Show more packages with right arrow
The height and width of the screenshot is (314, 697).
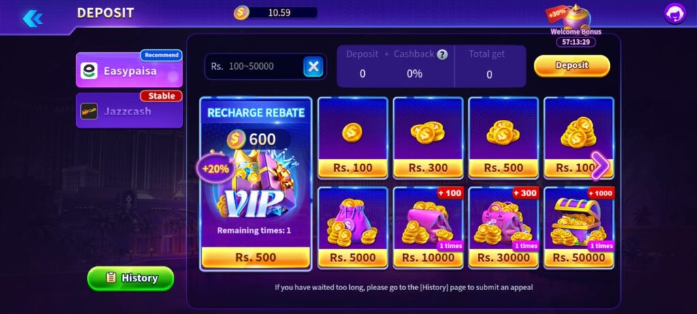(x=600, y=166)
